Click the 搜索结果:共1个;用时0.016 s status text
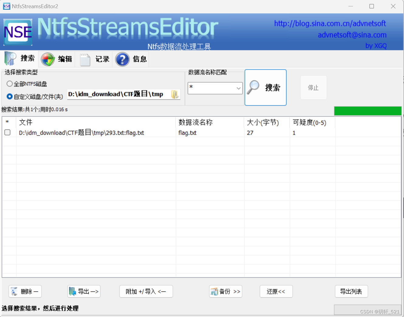Viewport: 404px width, 317px height. [x=34, y=110]
